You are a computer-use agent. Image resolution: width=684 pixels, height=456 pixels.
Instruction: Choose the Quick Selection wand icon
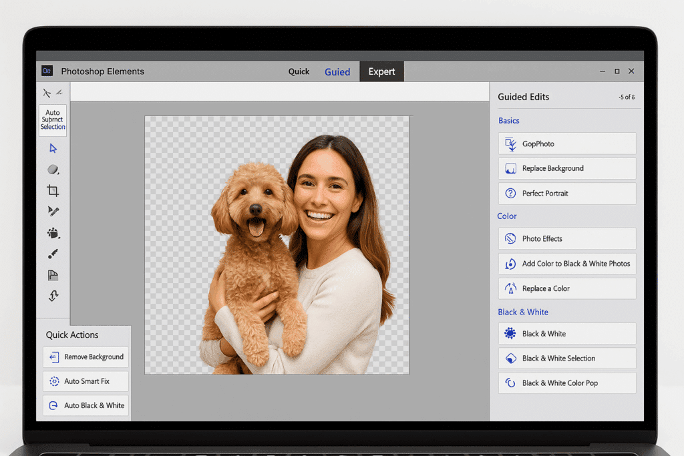53,212
